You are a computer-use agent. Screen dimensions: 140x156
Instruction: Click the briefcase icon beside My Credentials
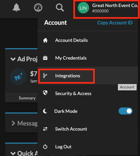[45, 58]
